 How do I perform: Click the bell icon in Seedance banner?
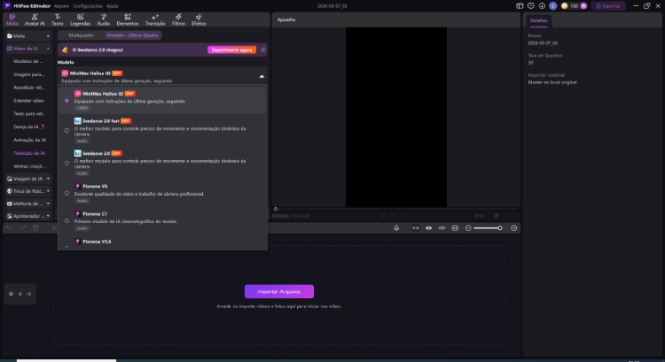[65, 50]
